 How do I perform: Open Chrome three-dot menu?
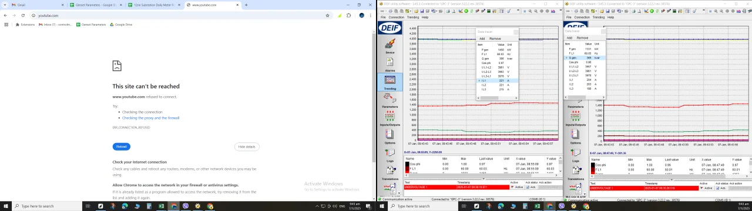click(371, 15)
